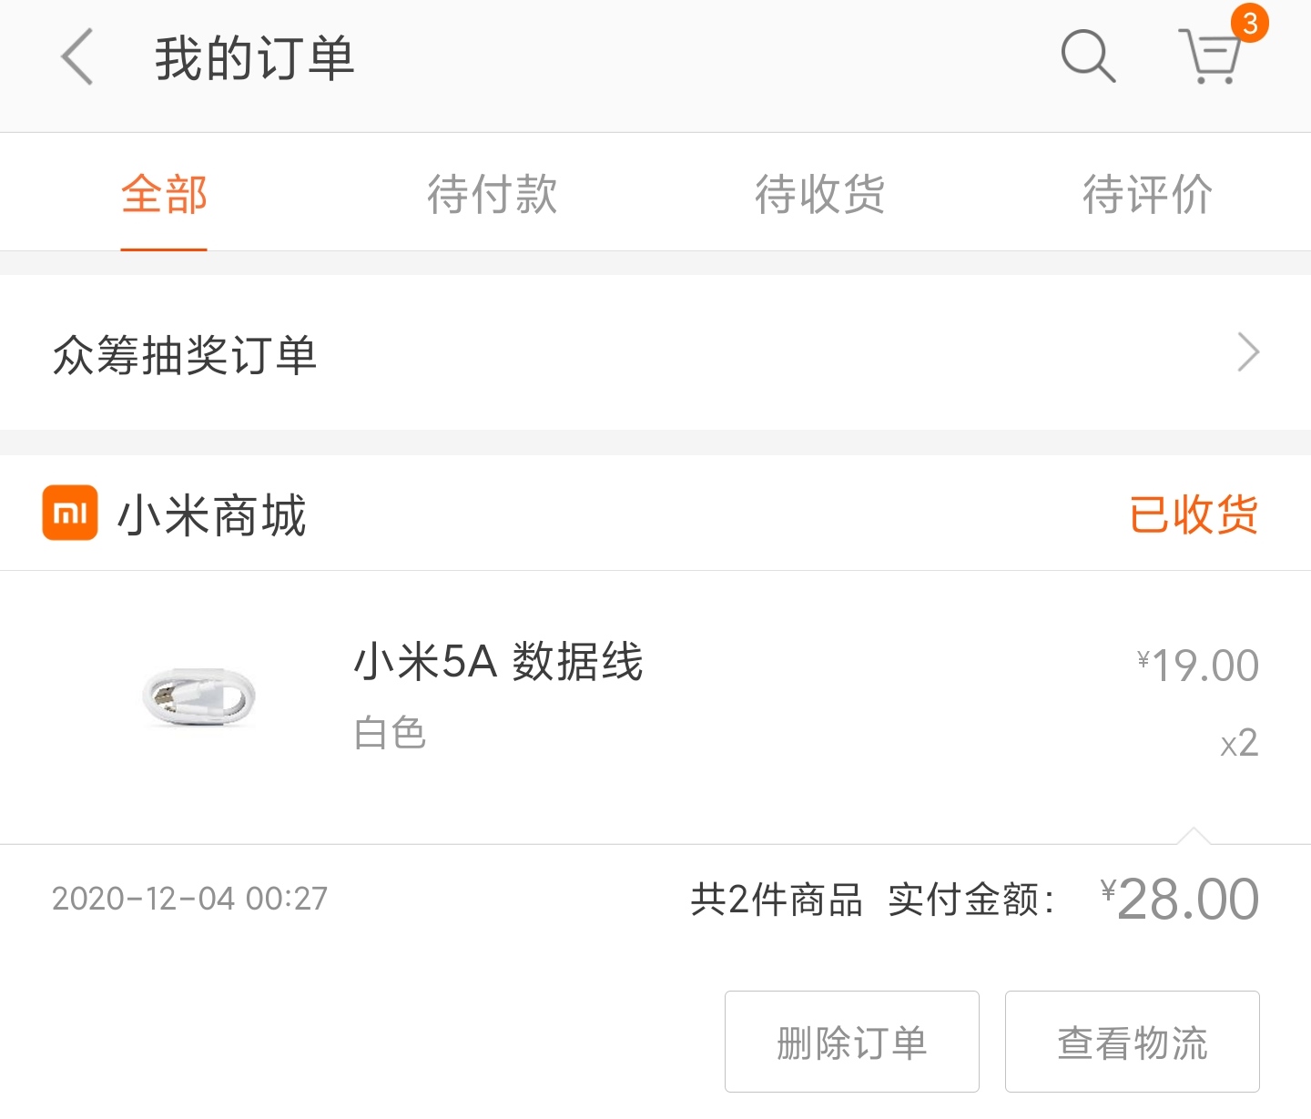
Task: Click the 删除订单 button
Action: click(852, 1042)
